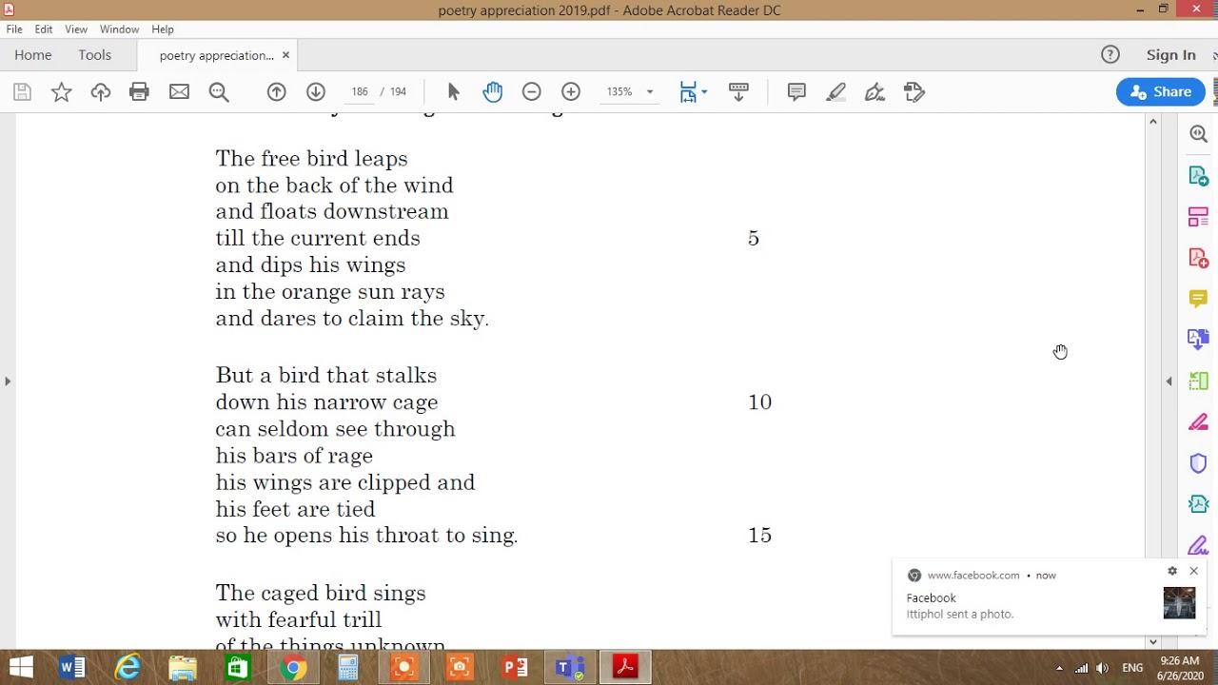The image size is (1218, 685).
Task: Click the upload to cloud icon
Action: coord(101,92)
